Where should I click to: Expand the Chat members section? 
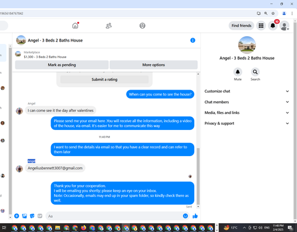pos(247,102)
